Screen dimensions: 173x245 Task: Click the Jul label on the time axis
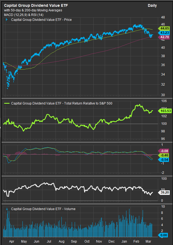49,241
